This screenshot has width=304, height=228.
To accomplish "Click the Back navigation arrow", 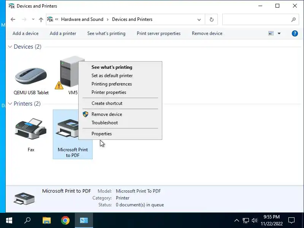I will (x=13, y=19).
